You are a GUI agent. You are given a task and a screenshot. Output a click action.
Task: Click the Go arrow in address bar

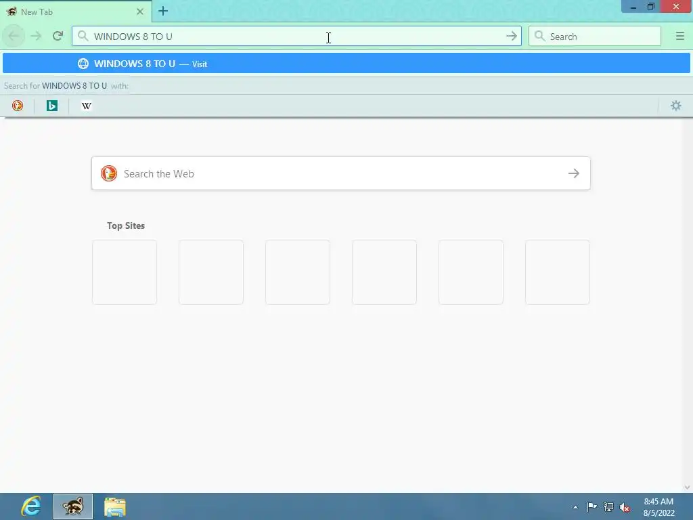tap(512, 37)
